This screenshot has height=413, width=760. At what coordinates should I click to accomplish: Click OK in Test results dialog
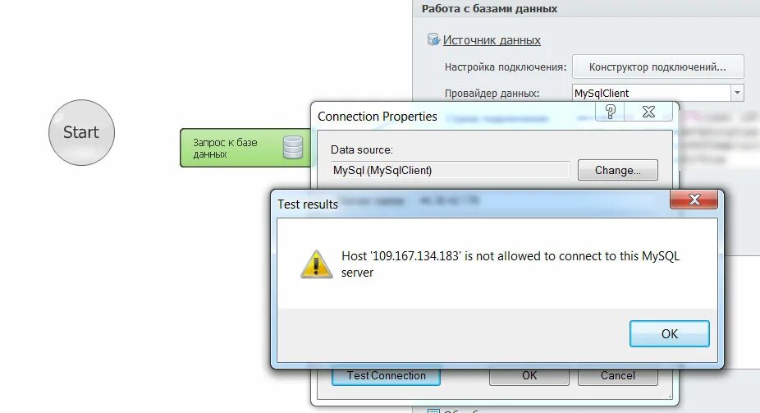click(x=670, y=333)
